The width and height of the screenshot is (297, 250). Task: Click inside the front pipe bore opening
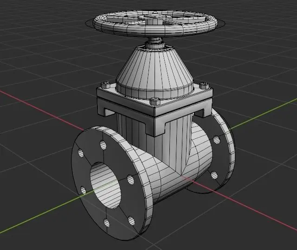(105, 186)
